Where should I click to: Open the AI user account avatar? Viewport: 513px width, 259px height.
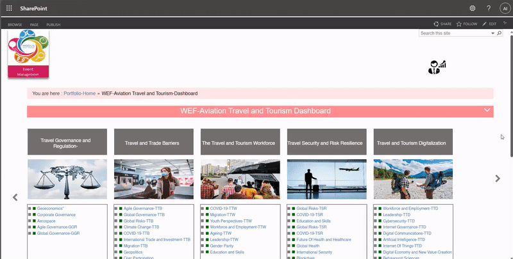[x=505, y=8]
